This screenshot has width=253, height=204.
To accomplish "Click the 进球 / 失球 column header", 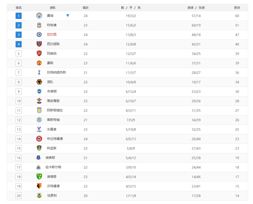I will point(196,8).
